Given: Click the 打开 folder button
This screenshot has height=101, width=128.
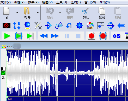Looking at the screenshot, I should click(x=27, y=13).
